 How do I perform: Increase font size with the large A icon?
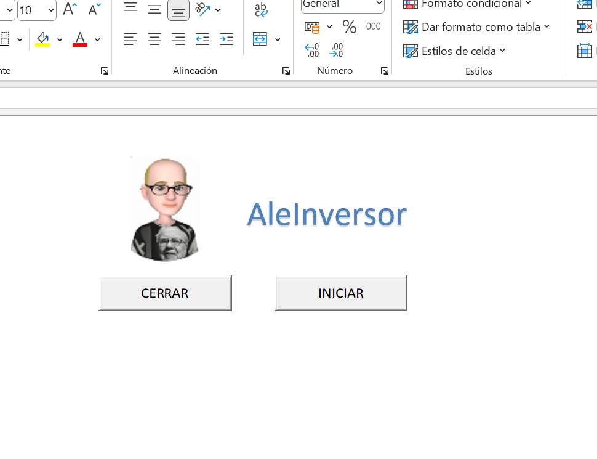(70, 9)
